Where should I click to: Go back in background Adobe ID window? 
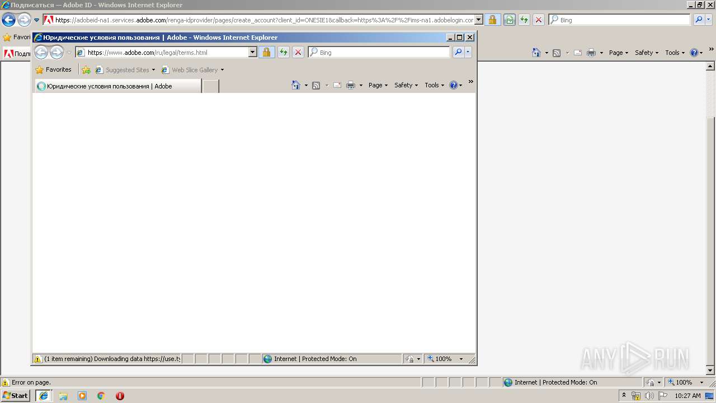pos(8,20)
